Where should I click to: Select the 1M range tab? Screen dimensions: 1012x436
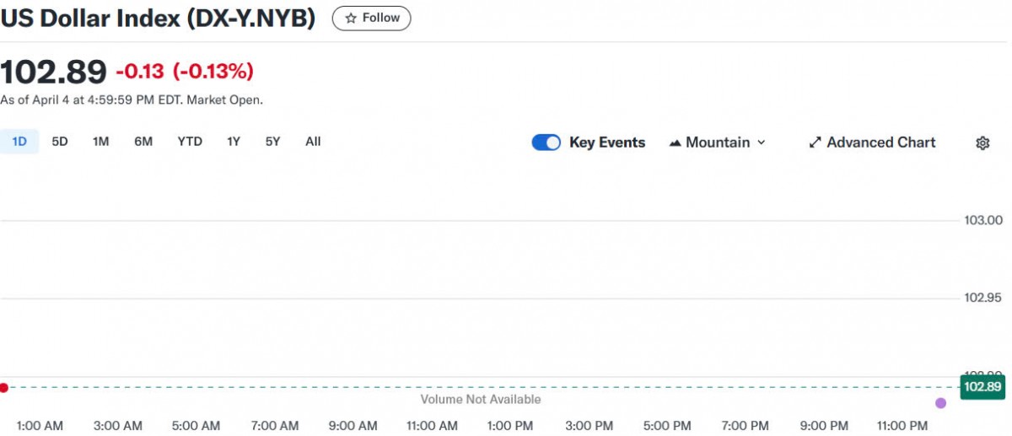coord(101,142)
